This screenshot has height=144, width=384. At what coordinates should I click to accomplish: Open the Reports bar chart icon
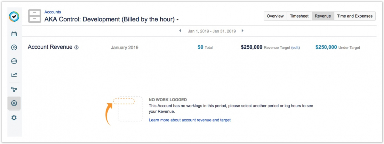point(14,61)
